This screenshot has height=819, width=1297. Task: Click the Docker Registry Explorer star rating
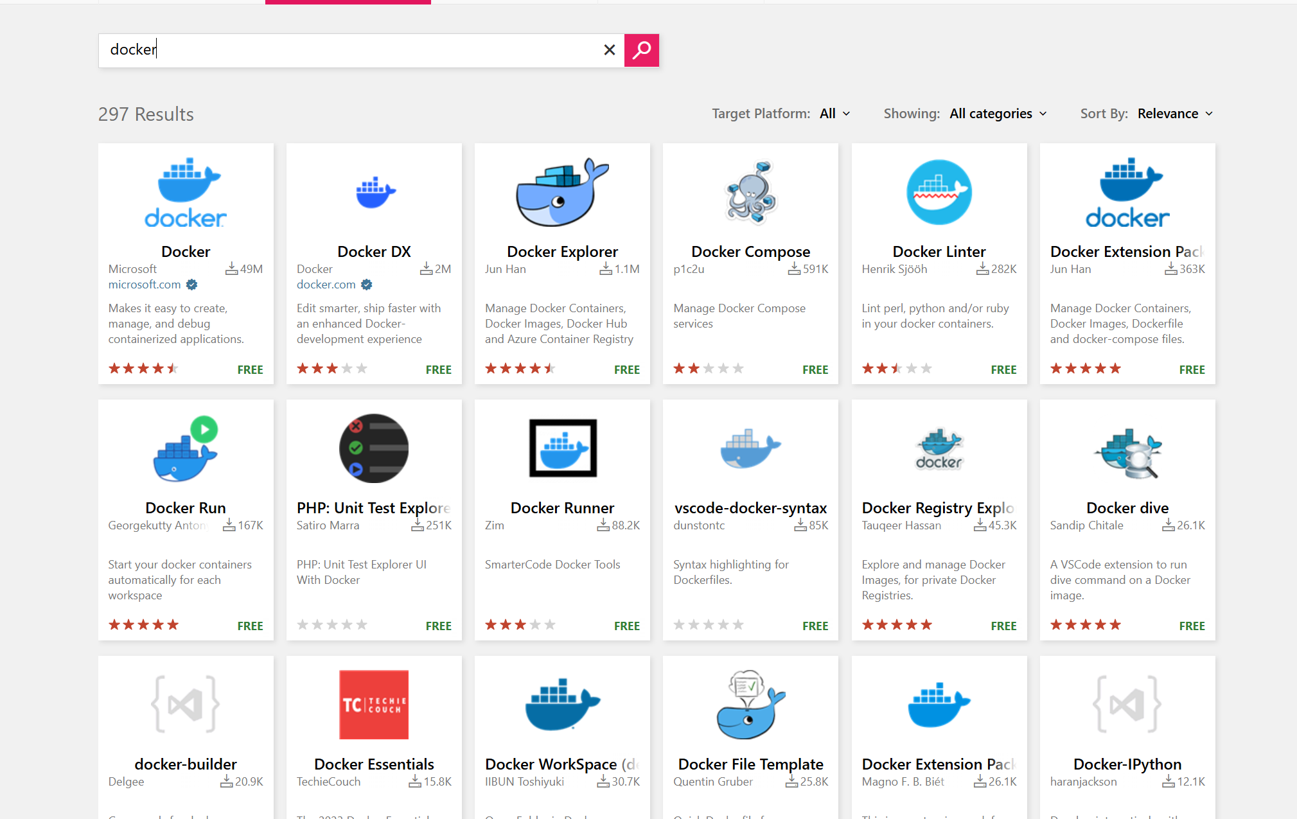click(x=897, y=625)
